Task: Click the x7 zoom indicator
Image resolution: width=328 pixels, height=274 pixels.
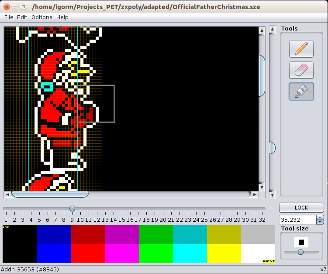Action: 323,269
